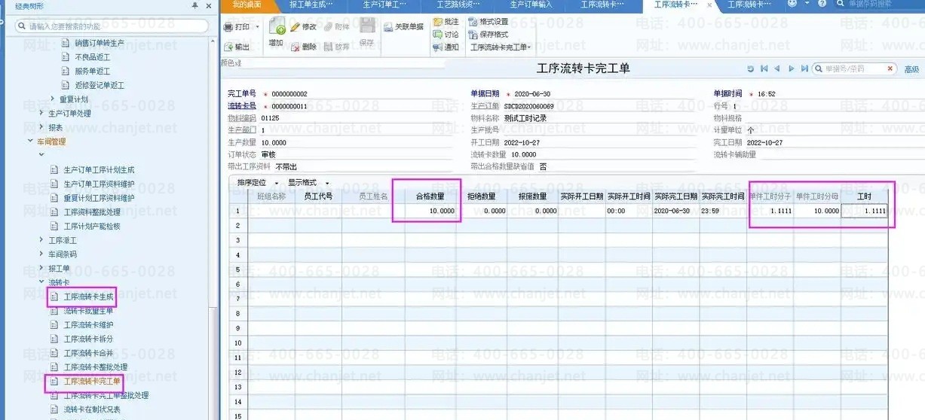Open 不良品返工 in the tree

point(93,57)
